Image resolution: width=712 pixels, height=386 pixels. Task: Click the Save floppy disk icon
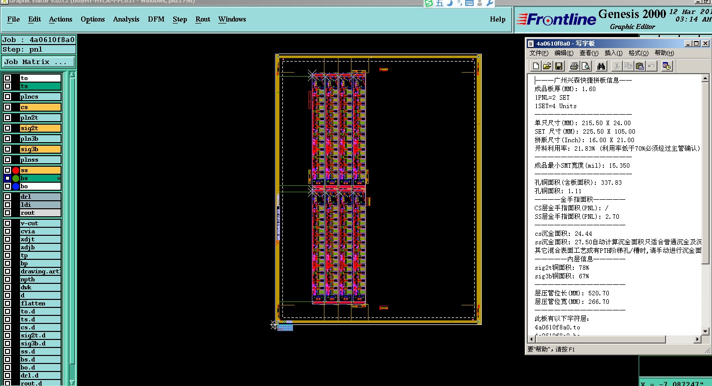click(x=558, y=66)
